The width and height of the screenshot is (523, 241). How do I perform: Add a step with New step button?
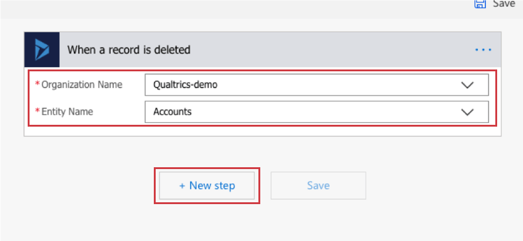[x=207, y=186]
